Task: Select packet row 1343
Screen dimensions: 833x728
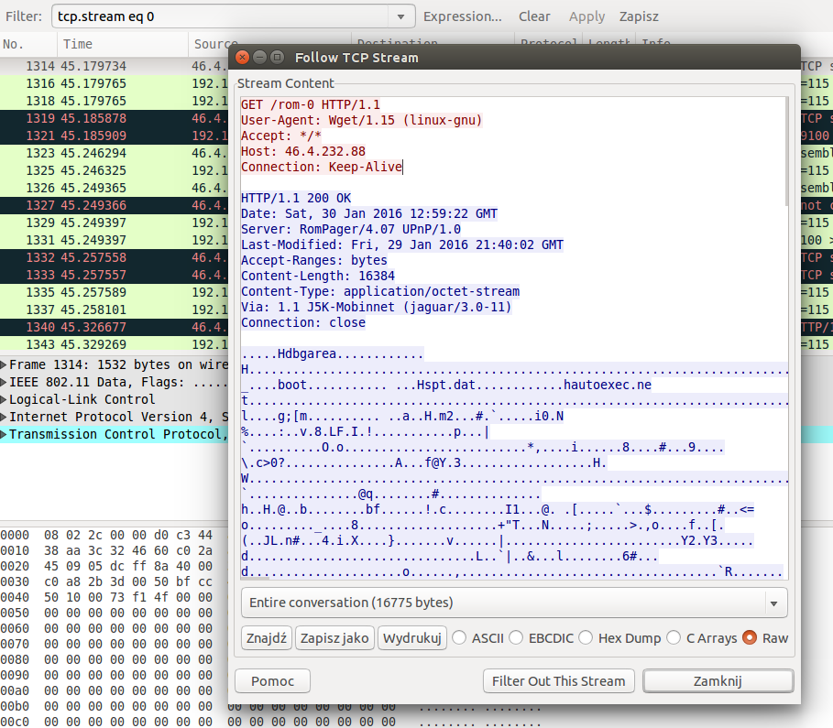Action: click(115, 344)
